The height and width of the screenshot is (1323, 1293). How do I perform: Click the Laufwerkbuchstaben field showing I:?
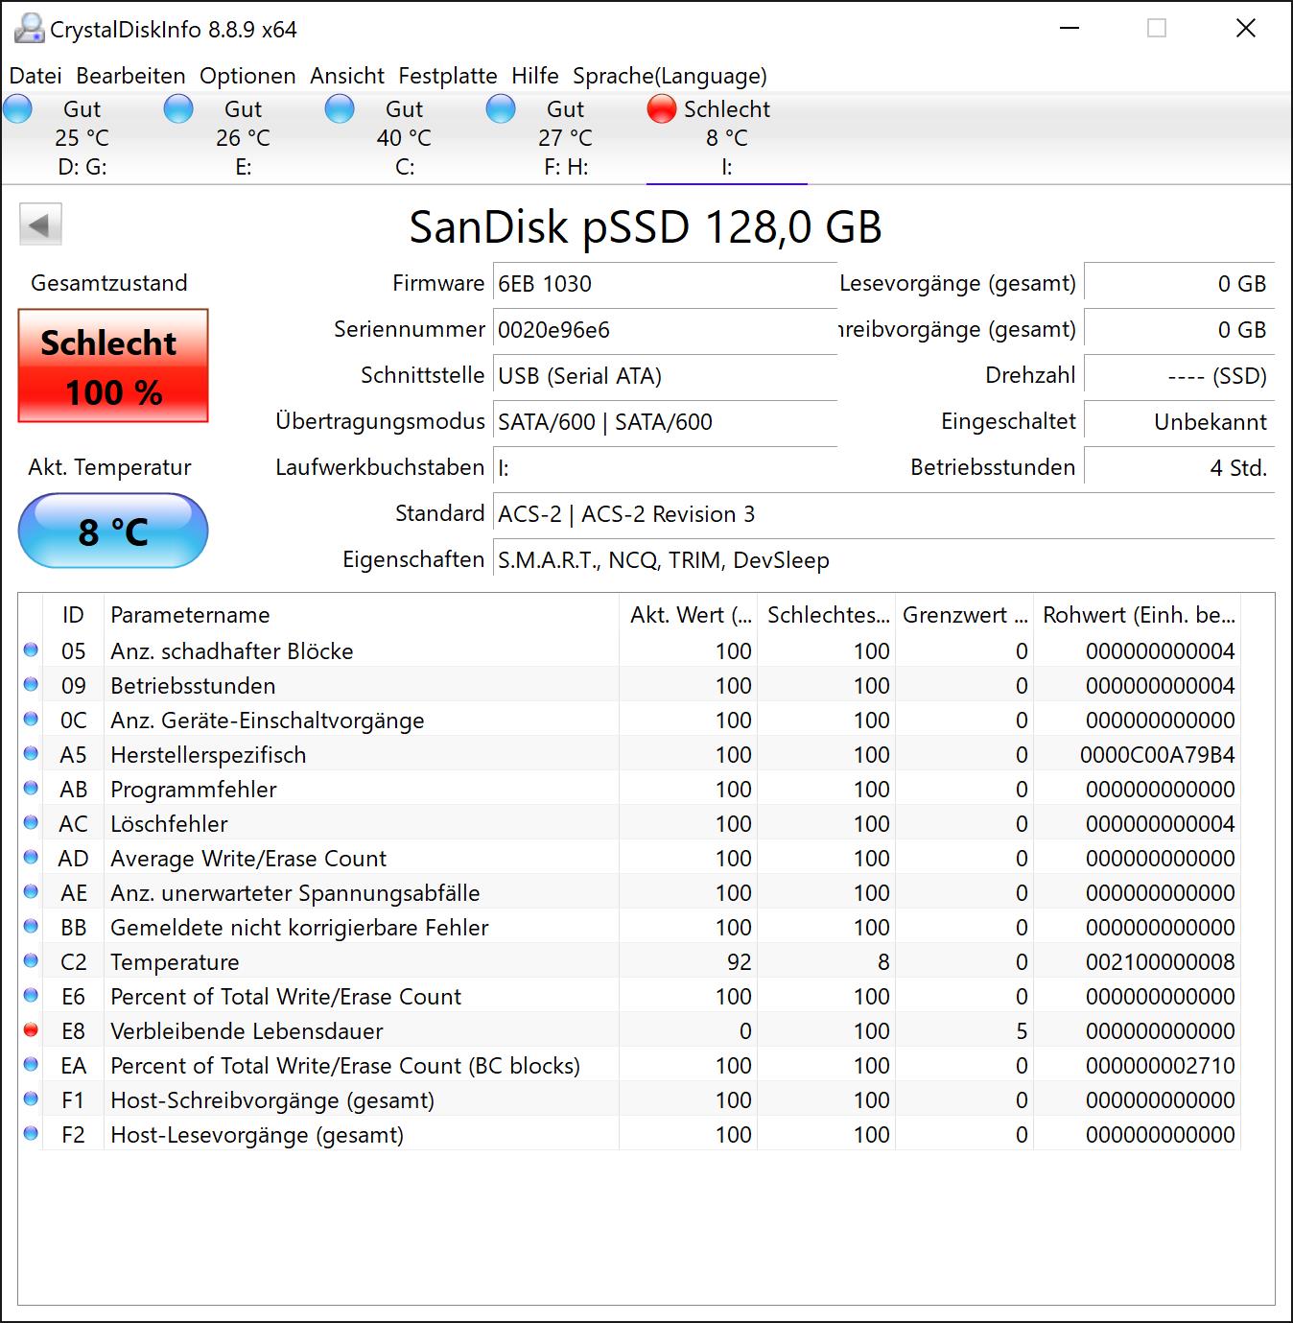[x=665, y=468]
